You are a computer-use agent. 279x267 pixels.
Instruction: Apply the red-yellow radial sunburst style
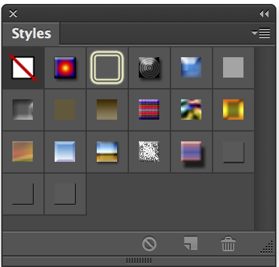[65, 68]
